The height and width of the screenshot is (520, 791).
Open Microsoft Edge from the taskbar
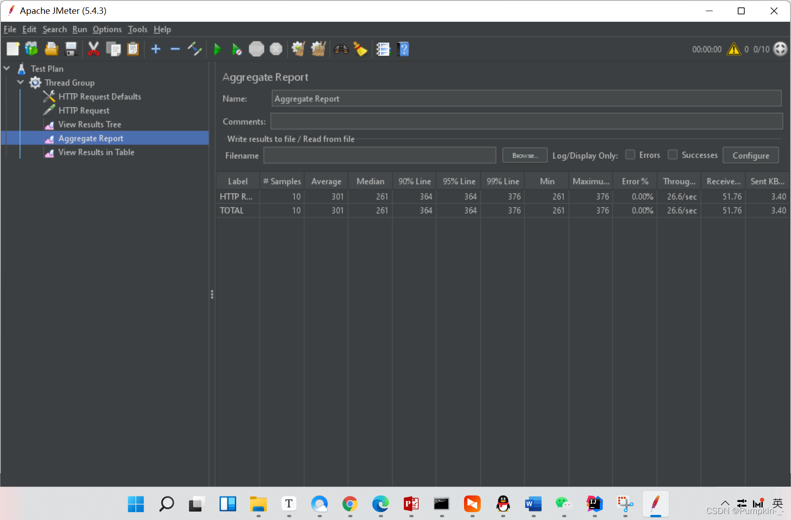pyautogui.click(x=380, y=504)
